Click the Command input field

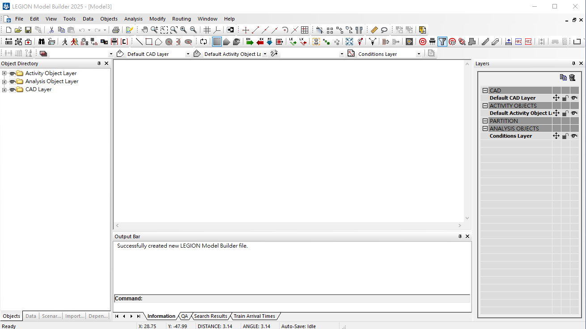306,299
